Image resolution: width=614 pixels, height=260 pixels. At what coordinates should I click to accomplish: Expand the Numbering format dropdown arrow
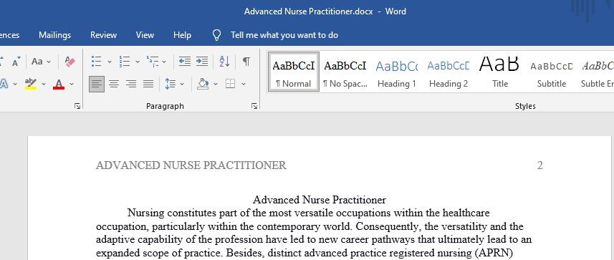point(138,62)
